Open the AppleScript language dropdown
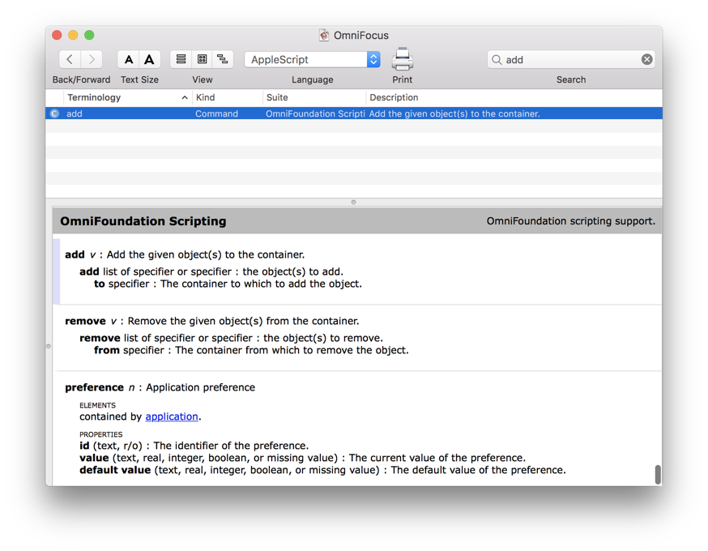Image resolution: width=708 pixels, height=551 pixels. (x=312, y=59)
